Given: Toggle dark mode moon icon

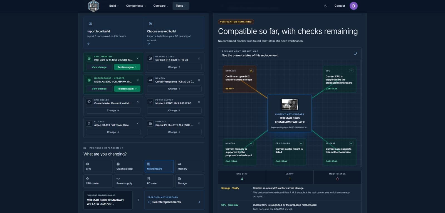Looking at the screenshot, I should point(326,6).
